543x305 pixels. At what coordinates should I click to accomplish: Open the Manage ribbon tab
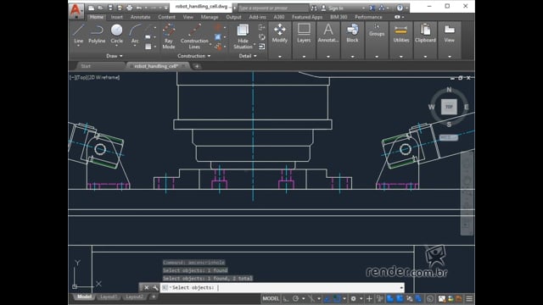tap(210, 17)
